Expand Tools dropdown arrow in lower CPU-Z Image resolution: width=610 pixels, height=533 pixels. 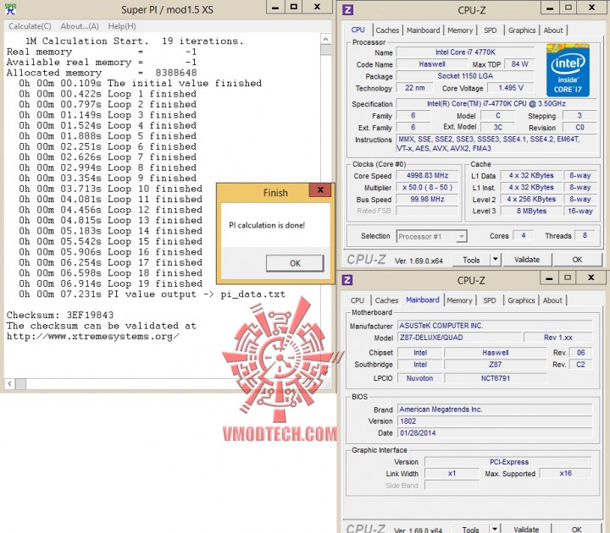click(x=495, y=529)
